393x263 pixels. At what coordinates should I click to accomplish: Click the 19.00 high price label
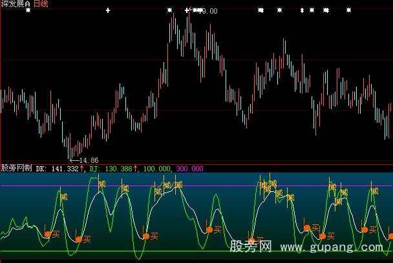209,12
